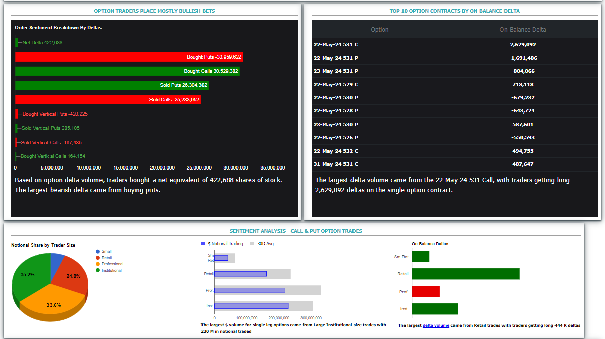Click the Sm Ret notional trading blue bar
Image resolution: width=605 pixels, height=339 pixels.
[221, 258]
